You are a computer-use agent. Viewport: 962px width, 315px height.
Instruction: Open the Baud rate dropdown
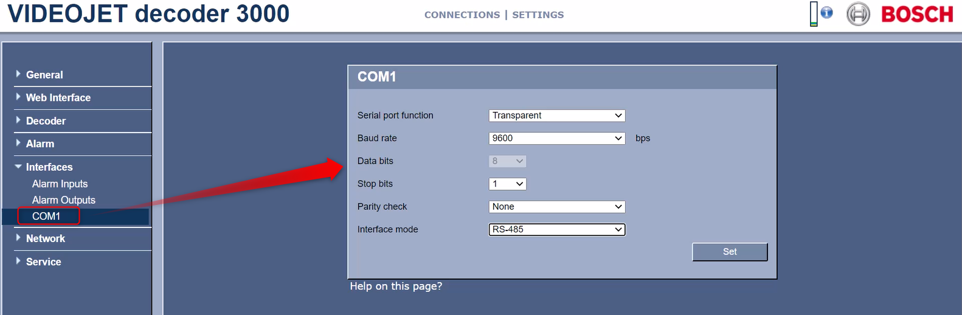tap(556, 139)
